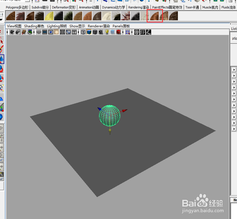Open the Toon shelf tab
This screenshot has width=237, height=219.
click(x=192, y=7)
